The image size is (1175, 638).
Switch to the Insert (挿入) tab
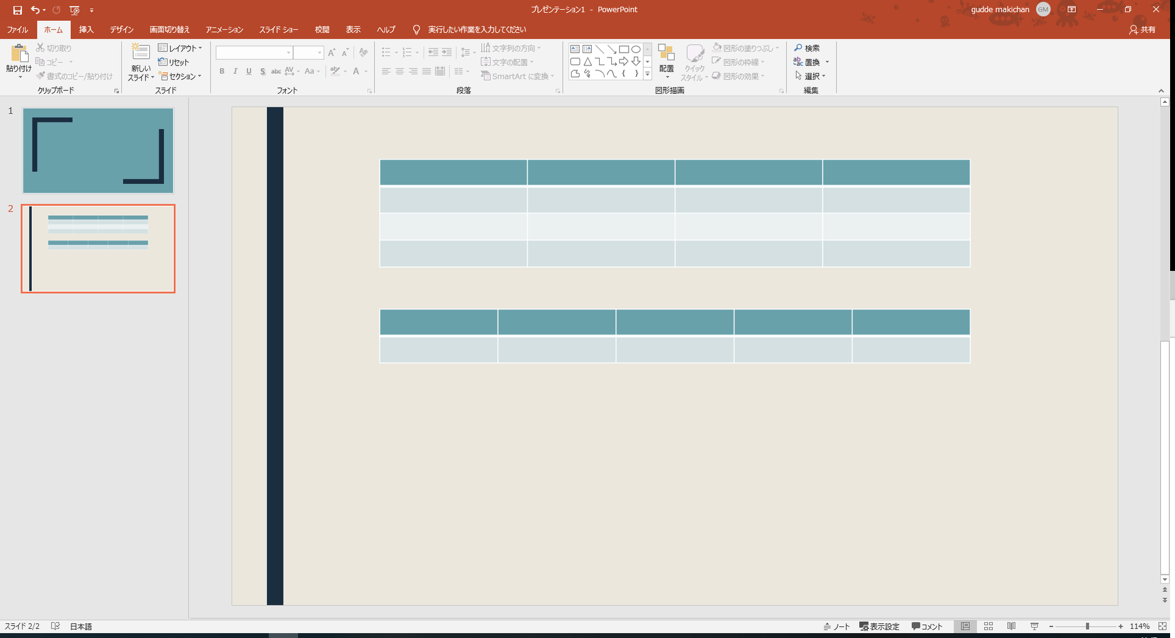(x=86, y=29)
